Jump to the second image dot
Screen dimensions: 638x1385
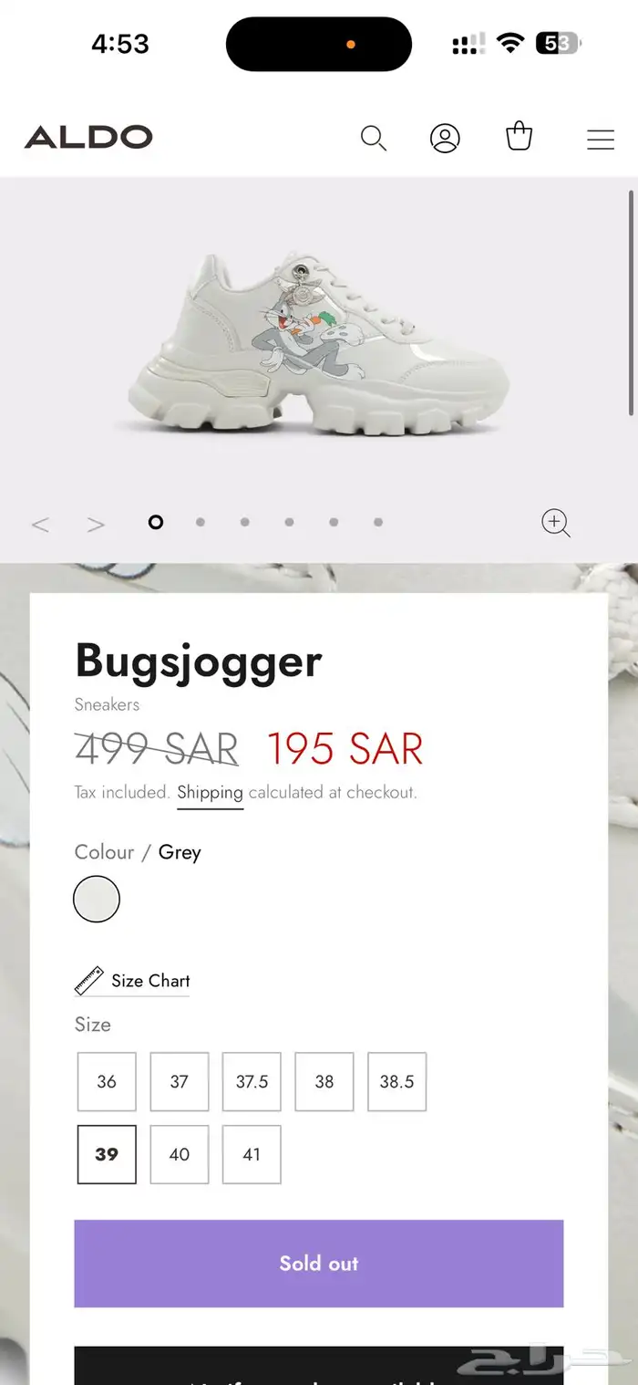(201, 522)
